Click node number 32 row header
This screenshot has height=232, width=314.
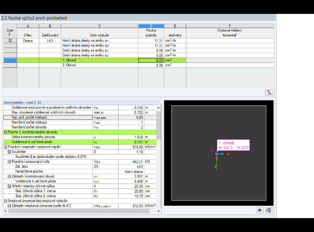tap(10, 41)
